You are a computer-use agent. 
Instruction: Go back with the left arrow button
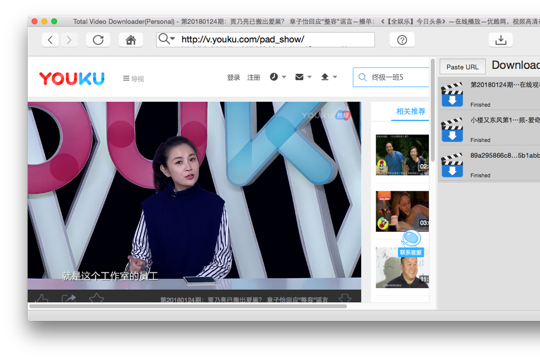50,40
